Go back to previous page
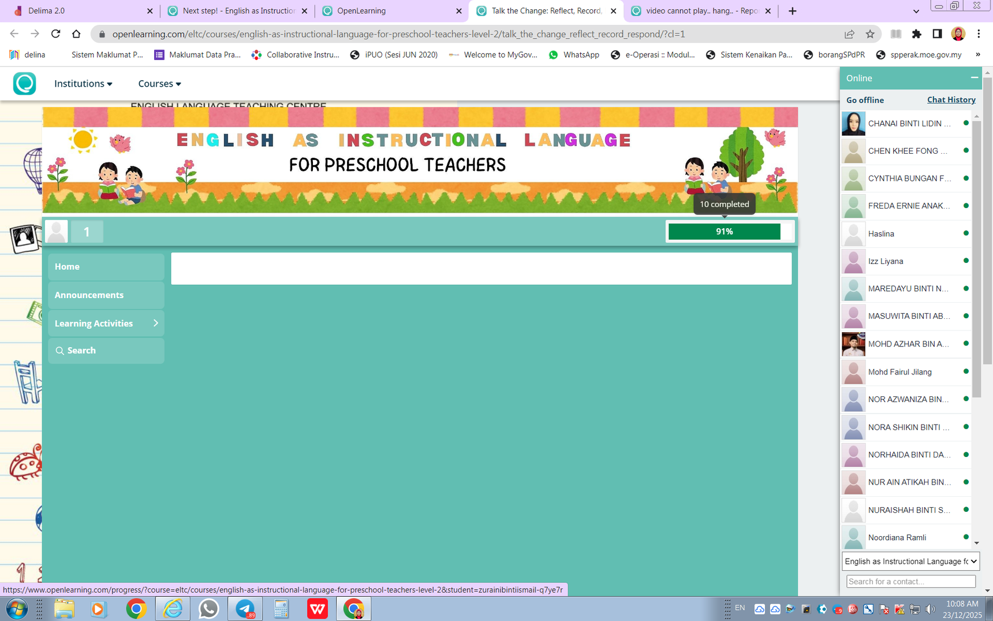The image size is (993, 621). [x=14, y=34]
